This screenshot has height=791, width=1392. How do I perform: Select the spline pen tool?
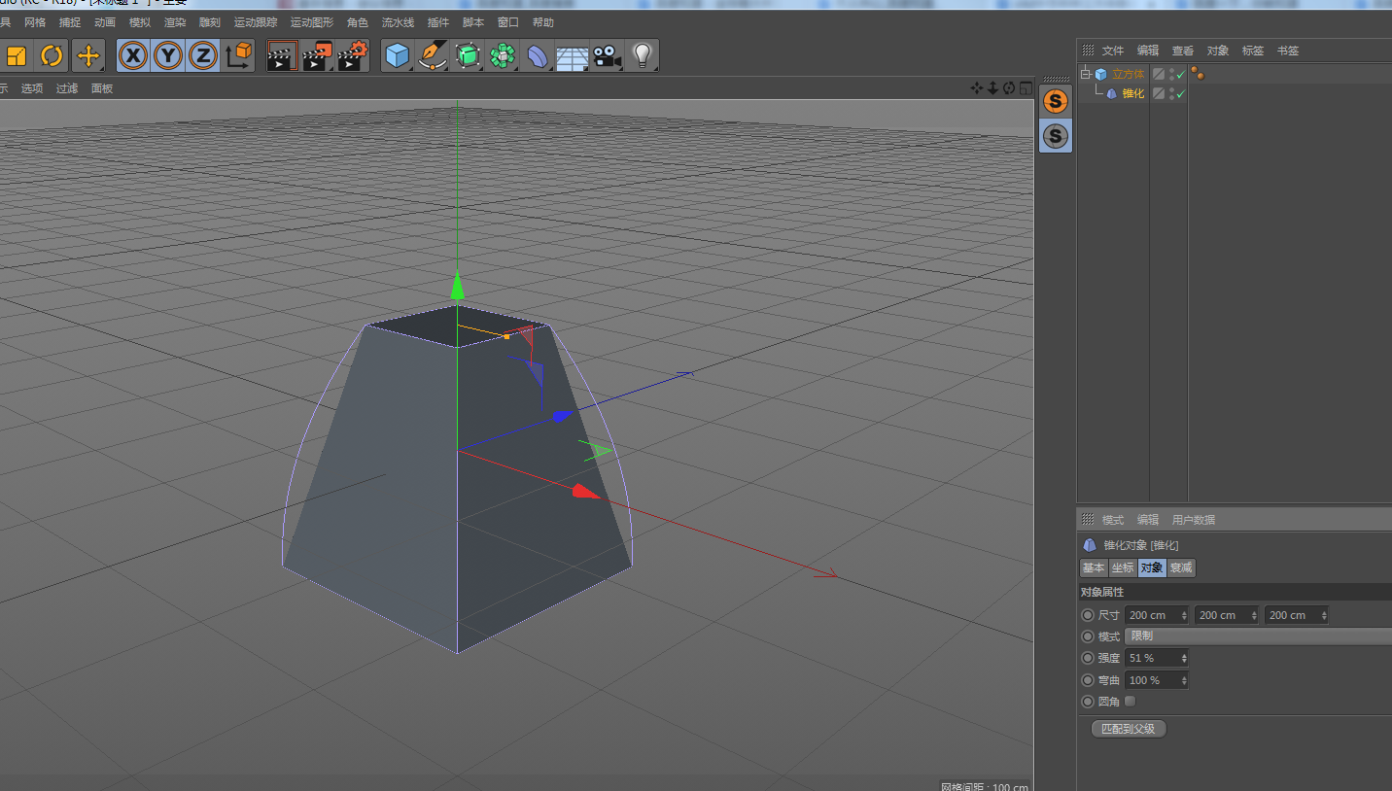tap(432, 56)
